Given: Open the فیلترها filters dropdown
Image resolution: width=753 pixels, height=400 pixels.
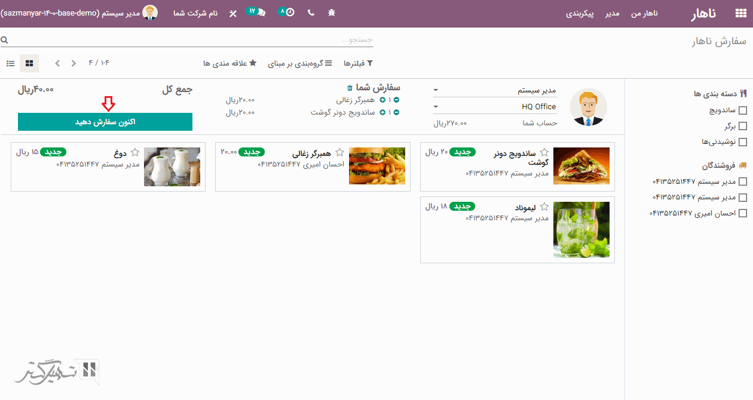Looking at the screenshot, I should click(358, 63).
